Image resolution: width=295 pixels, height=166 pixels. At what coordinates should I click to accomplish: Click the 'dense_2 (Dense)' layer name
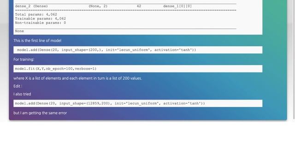click(x=31, y=6)
